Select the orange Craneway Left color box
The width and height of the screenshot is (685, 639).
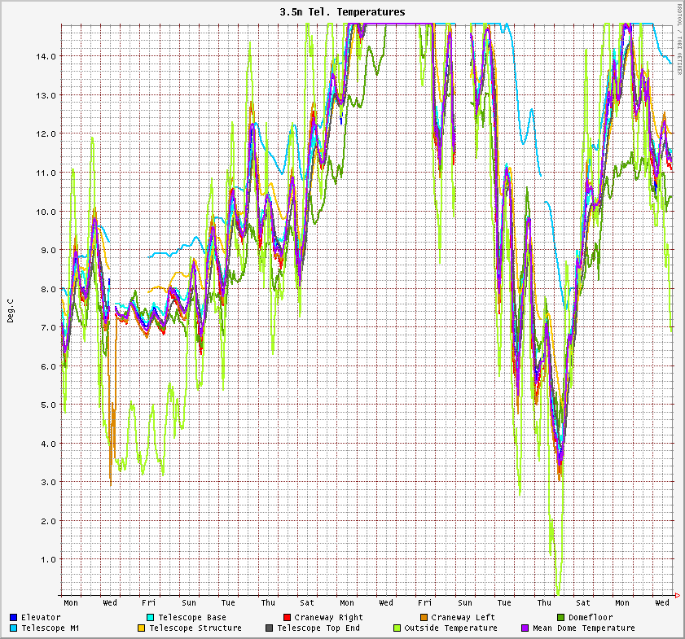click(x=424, y=618)
